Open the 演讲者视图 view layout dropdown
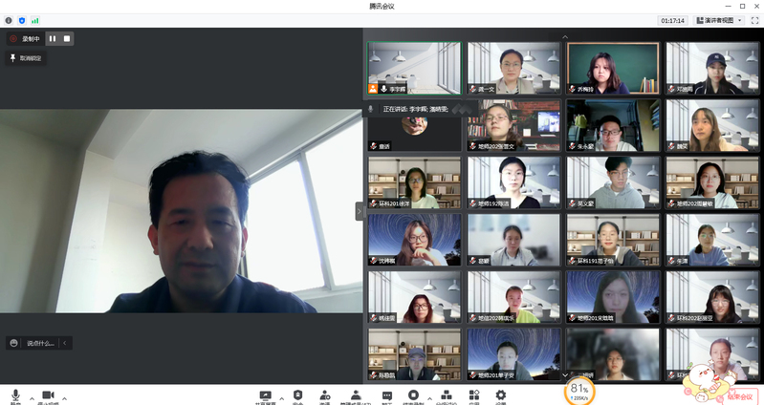The image size is (764, 405). [x=719, y=20]
